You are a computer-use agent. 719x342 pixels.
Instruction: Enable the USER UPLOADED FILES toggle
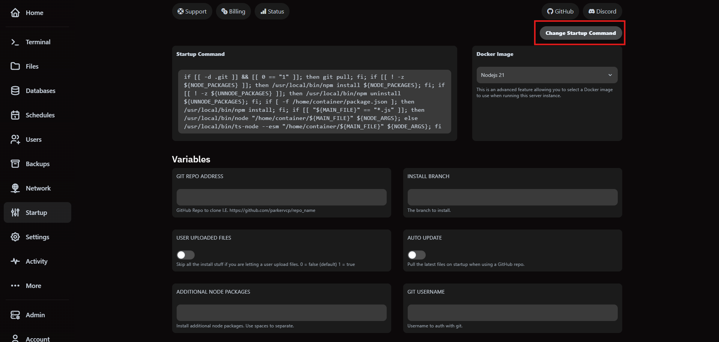tap(185, 255)
